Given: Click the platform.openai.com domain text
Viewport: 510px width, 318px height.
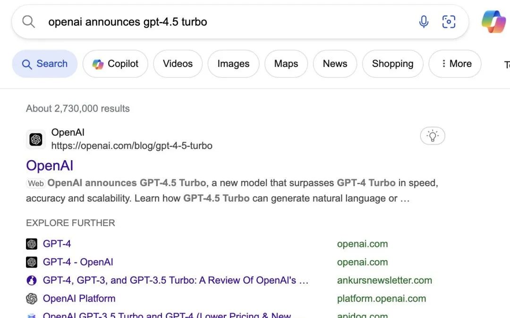Looking at the screenshot, I should click(x=382, y=298).
